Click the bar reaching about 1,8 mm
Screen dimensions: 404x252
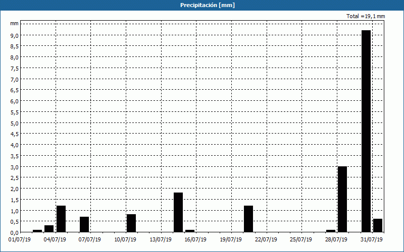(x=178, y=212)
